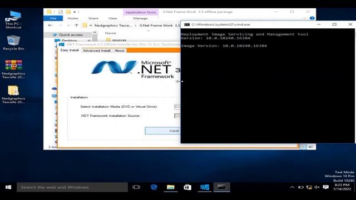Open This PC shortcut on desktop
Screen dimensions: 356x200
pyautogui.click(x=13, y=19)
